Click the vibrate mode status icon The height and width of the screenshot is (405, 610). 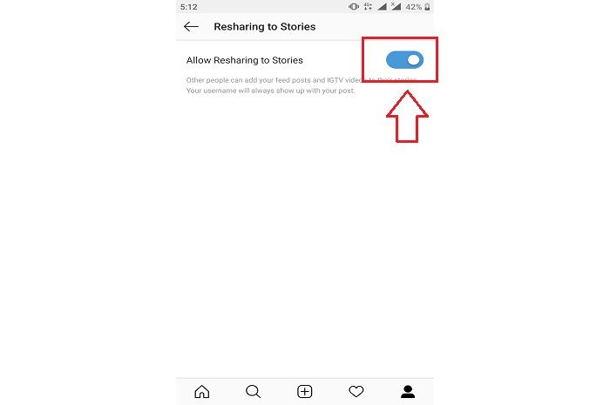pyautogui.click(x=354, y=7)
